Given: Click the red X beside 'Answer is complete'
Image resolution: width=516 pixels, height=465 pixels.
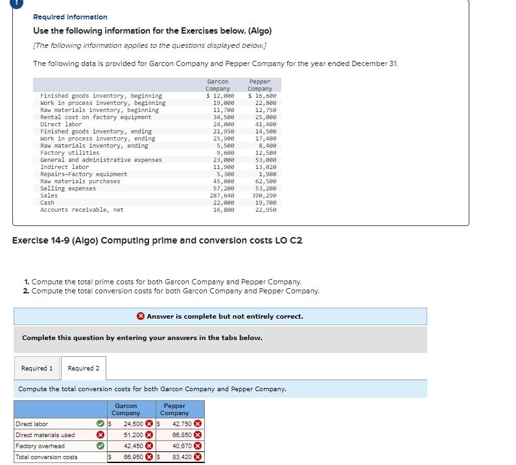Looking at the screenshot, I should (x=141, y=316).
